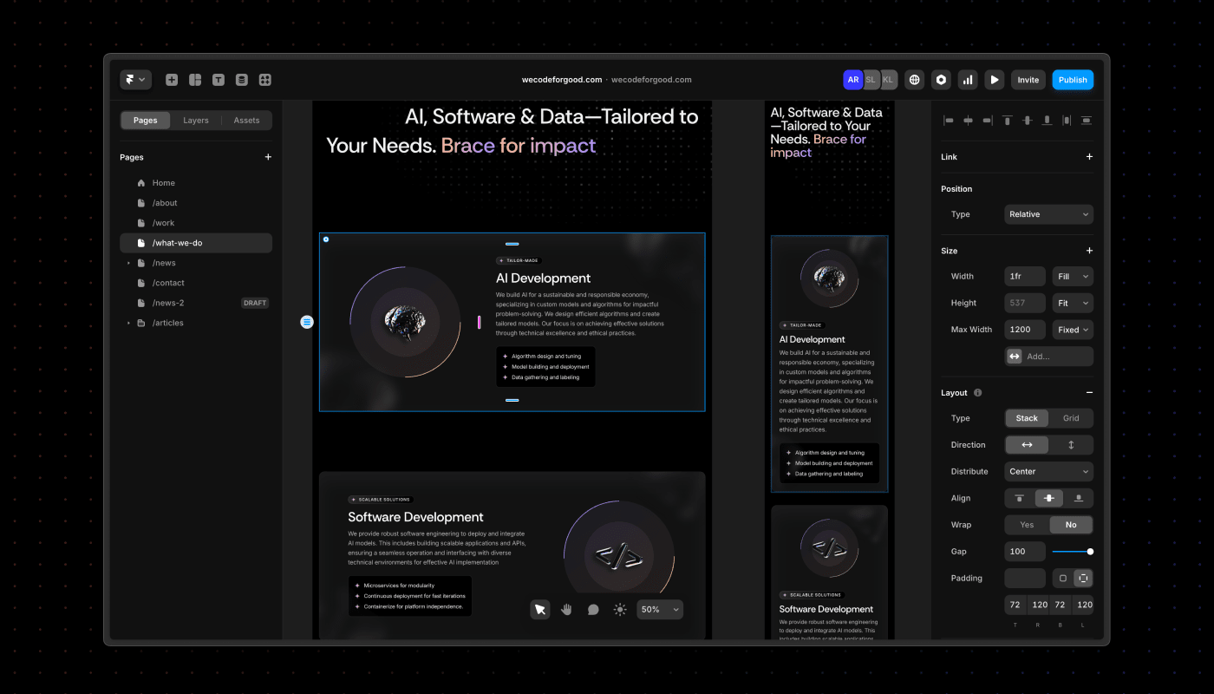Open the Height Fit dropdown
This screenshot has width=1214, height=694.
coord(1073,304)
